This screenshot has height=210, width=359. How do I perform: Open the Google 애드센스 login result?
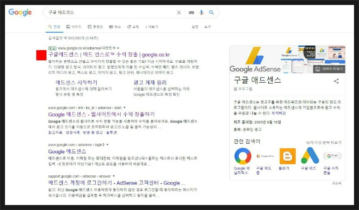point(67,151)
